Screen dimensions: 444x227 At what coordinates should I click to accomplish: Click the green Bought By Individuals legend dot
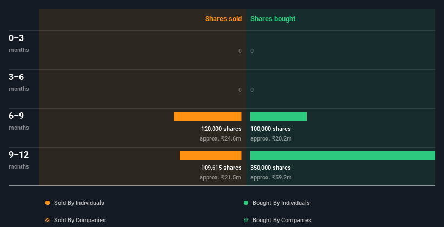click(246, 203)
